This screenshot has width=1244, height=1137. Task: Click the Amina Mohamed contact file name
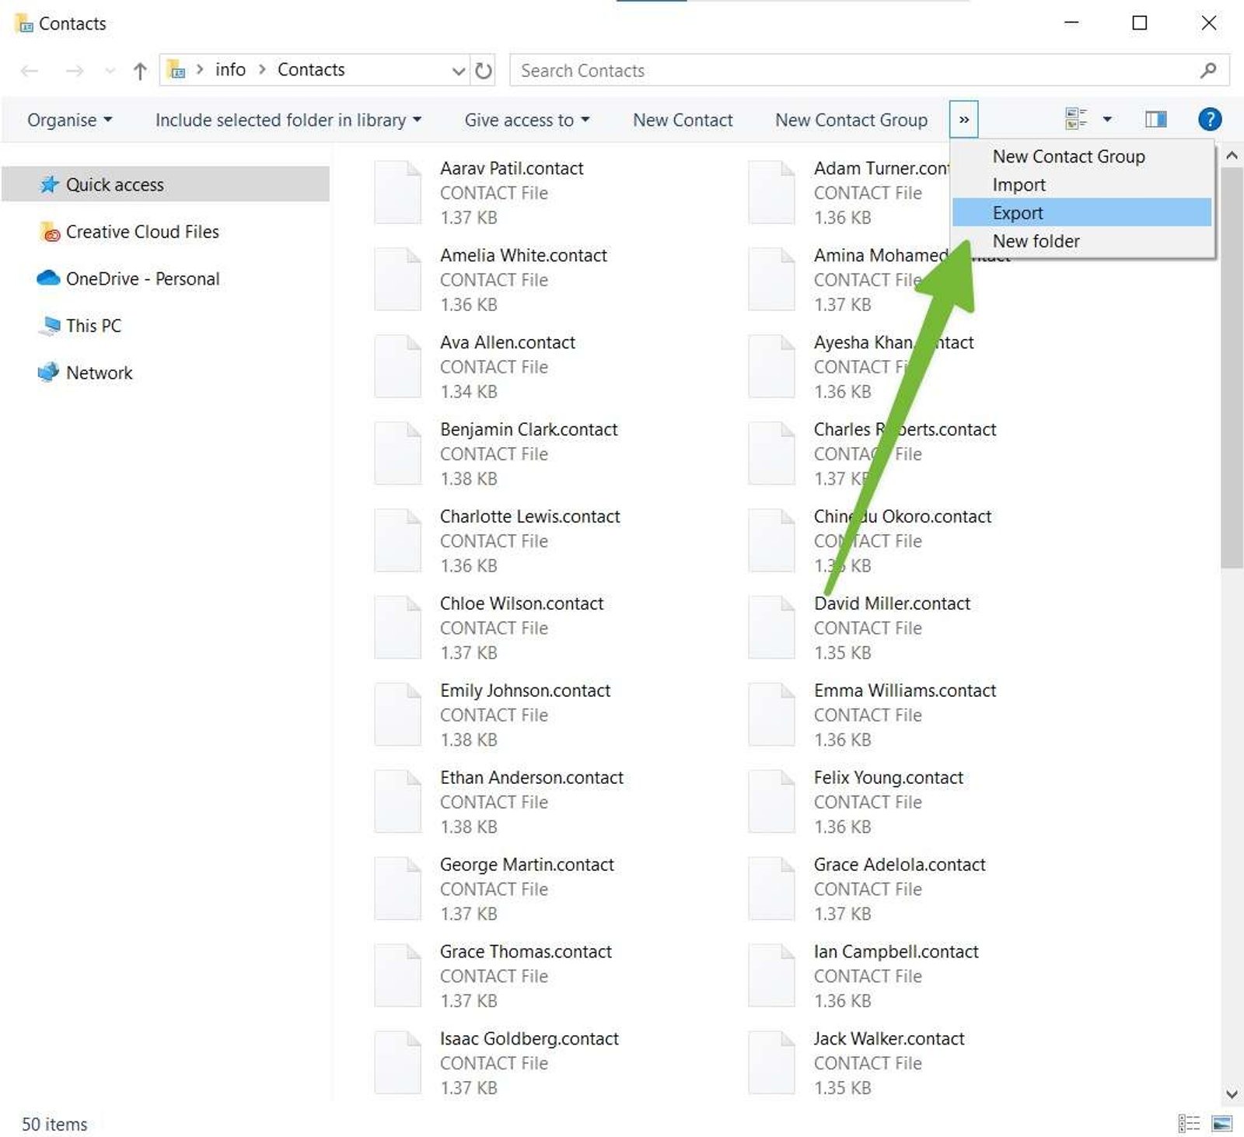click(880, 255)
